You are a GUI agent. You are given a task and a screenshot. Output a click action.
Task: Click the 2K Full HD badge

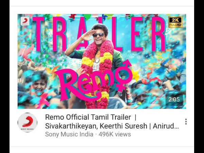click(x=175, y=22)
